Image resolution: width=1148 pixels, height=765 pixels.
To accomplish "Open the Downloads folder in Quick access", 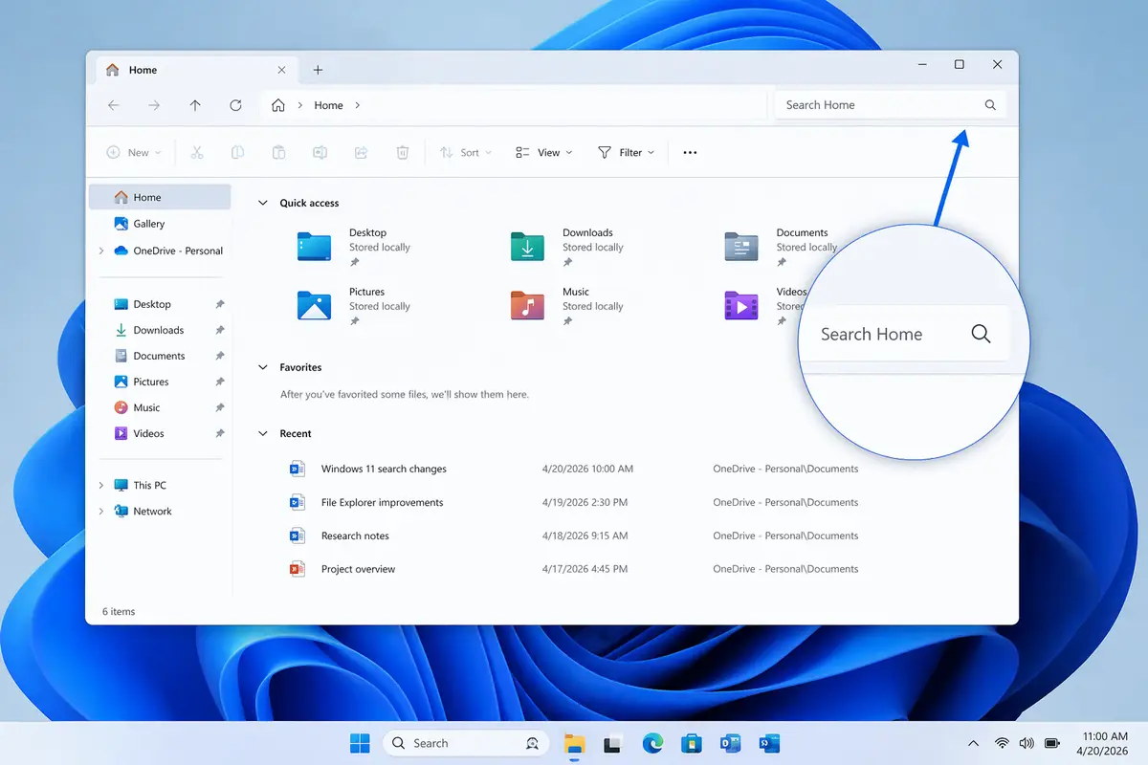I will [x=527, y=247].
